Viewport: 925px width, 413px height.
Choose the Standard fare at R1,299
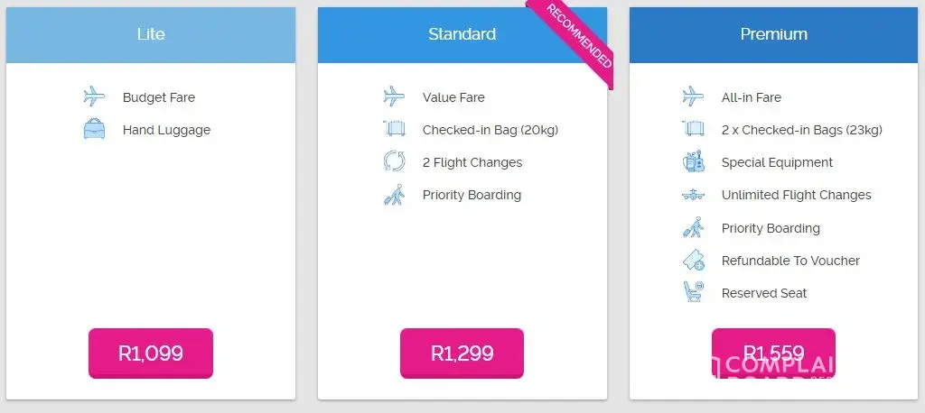[462, 353]
